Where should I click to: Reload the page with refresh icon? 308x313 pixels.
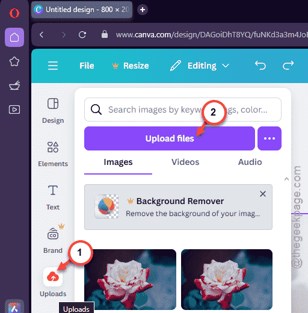82,35
